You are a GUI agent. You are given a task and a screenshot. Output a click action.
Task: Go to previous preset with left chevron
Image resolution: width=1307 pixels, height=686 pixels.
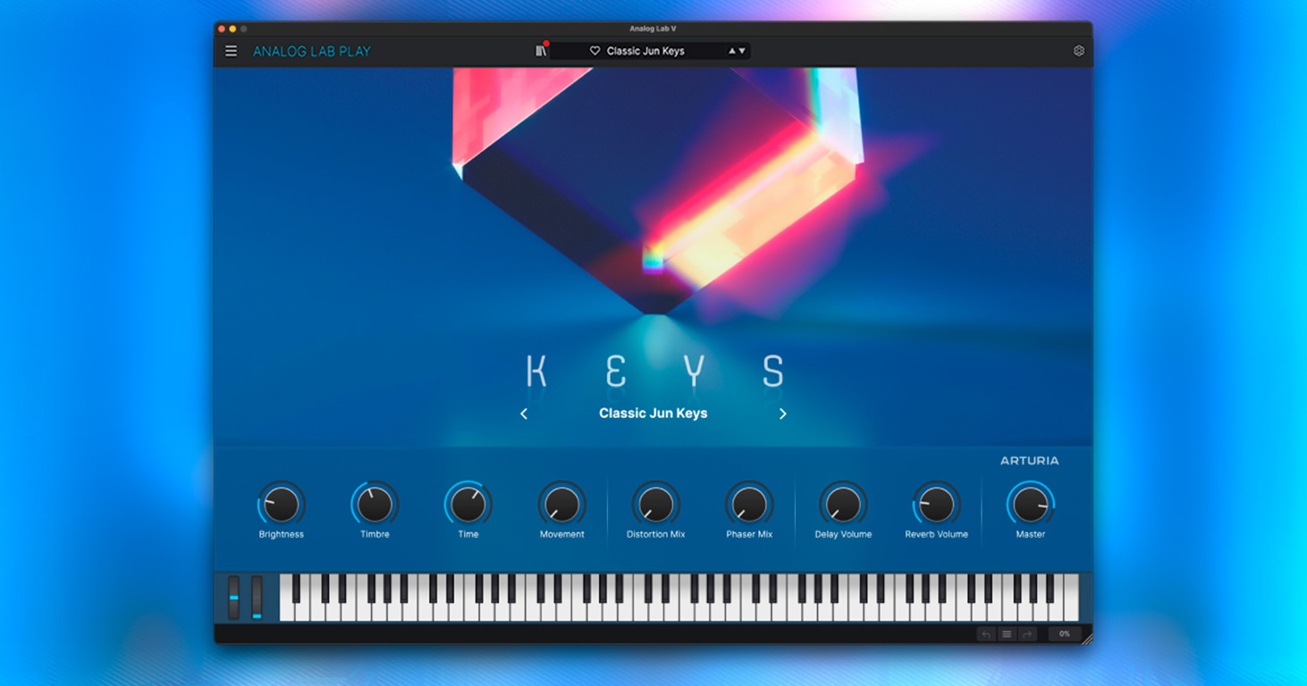(524, 414)
